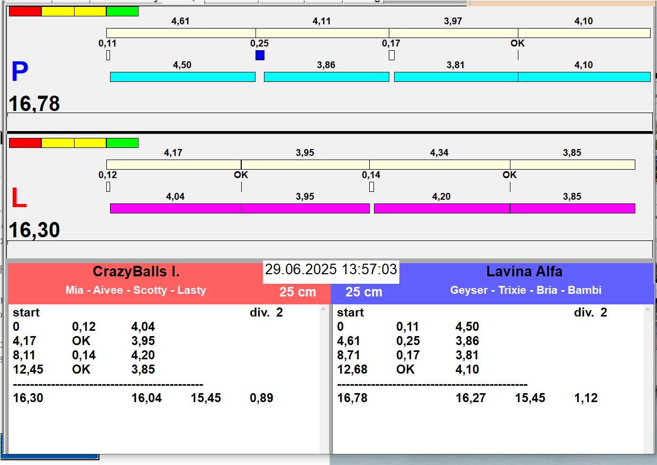Select the cyan 4,50 run bar
The image size is (657, 465).
182,77
